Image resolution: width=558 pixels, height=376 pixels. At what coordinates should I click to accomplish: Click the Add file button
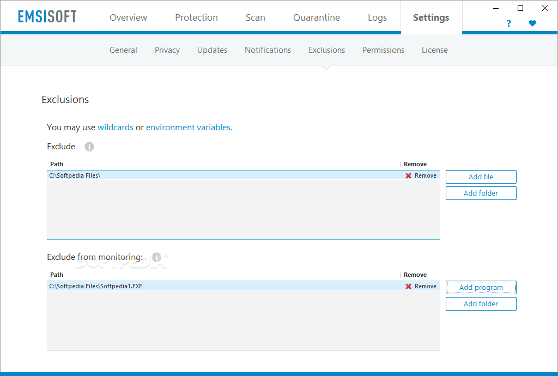click(481, 177)
